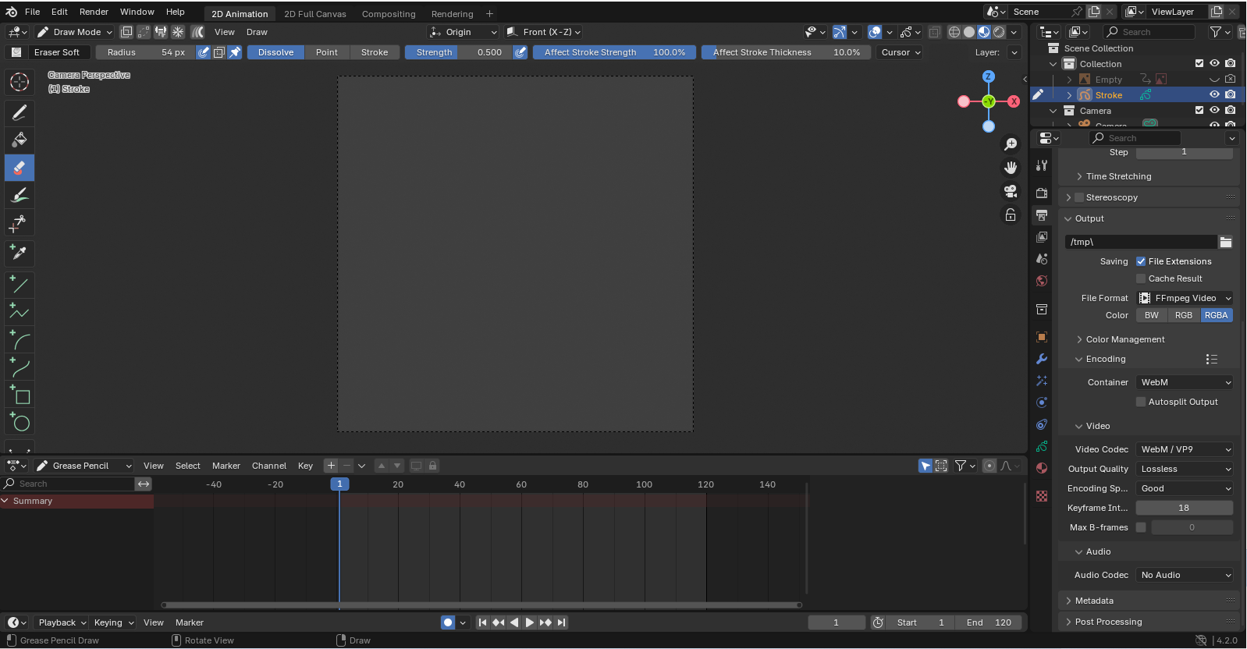Select the Circle shape tool
1247x649 pixels.
(20, 424)
